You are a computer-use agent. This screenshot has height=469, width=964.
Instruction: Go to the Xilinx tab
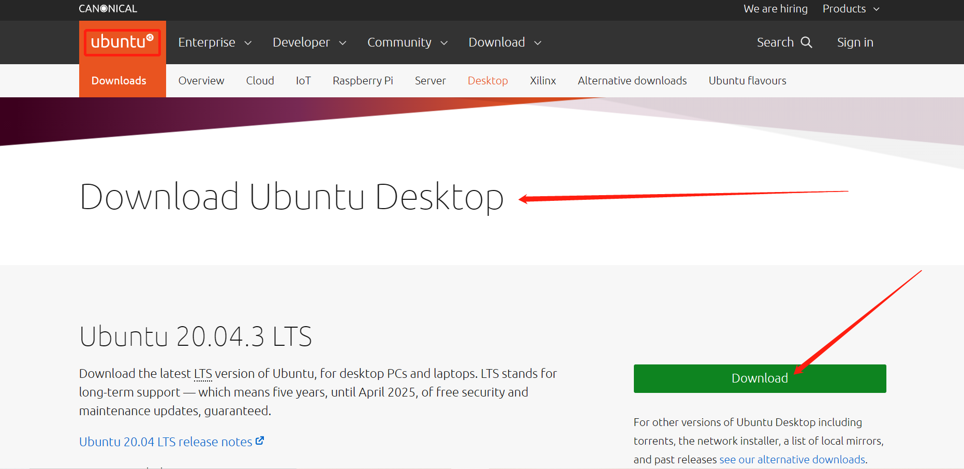(x=543, y=81)
